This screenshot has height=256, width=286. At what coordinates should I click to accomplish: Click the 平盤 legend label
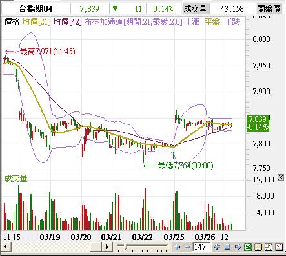212,22
